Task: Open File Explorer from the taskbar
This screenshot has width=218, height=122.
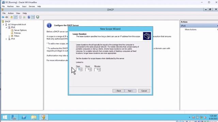Action: [34, 117]
